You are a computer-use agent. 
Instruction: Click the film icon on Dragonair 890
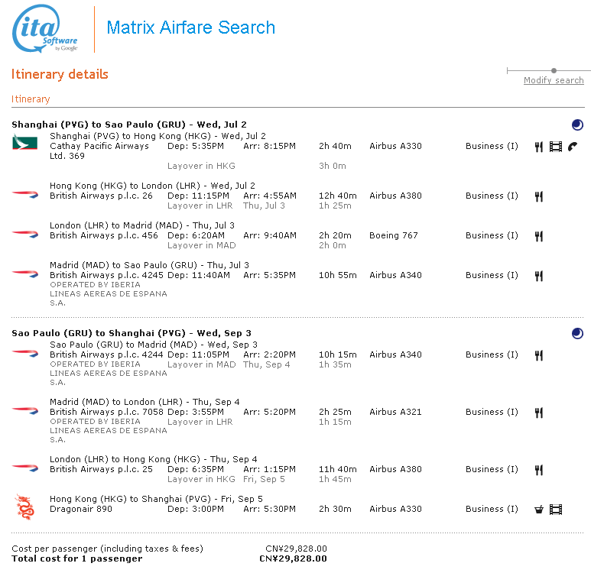tap(556, 510)
